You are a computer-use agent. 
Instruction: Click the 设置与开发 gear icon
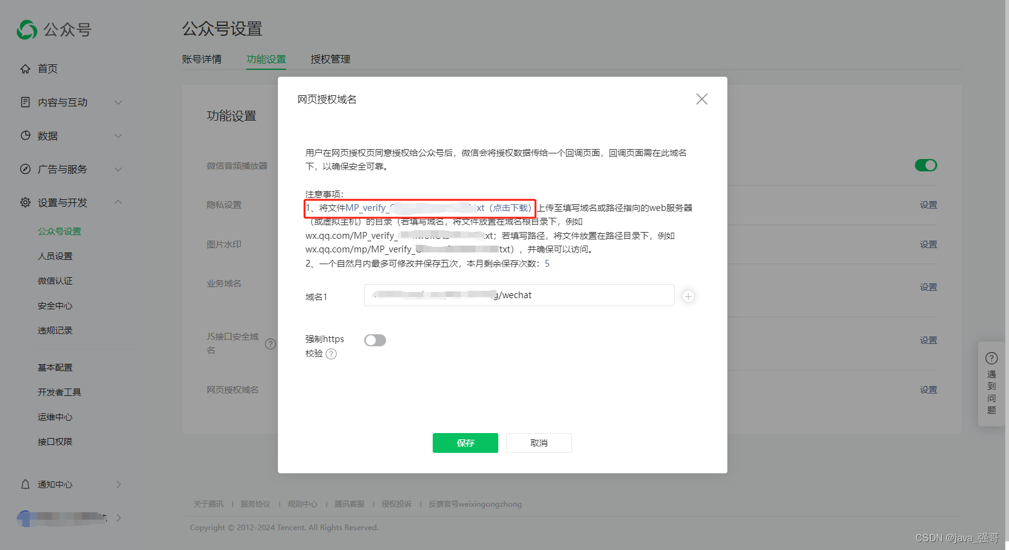tap(25, 202)
